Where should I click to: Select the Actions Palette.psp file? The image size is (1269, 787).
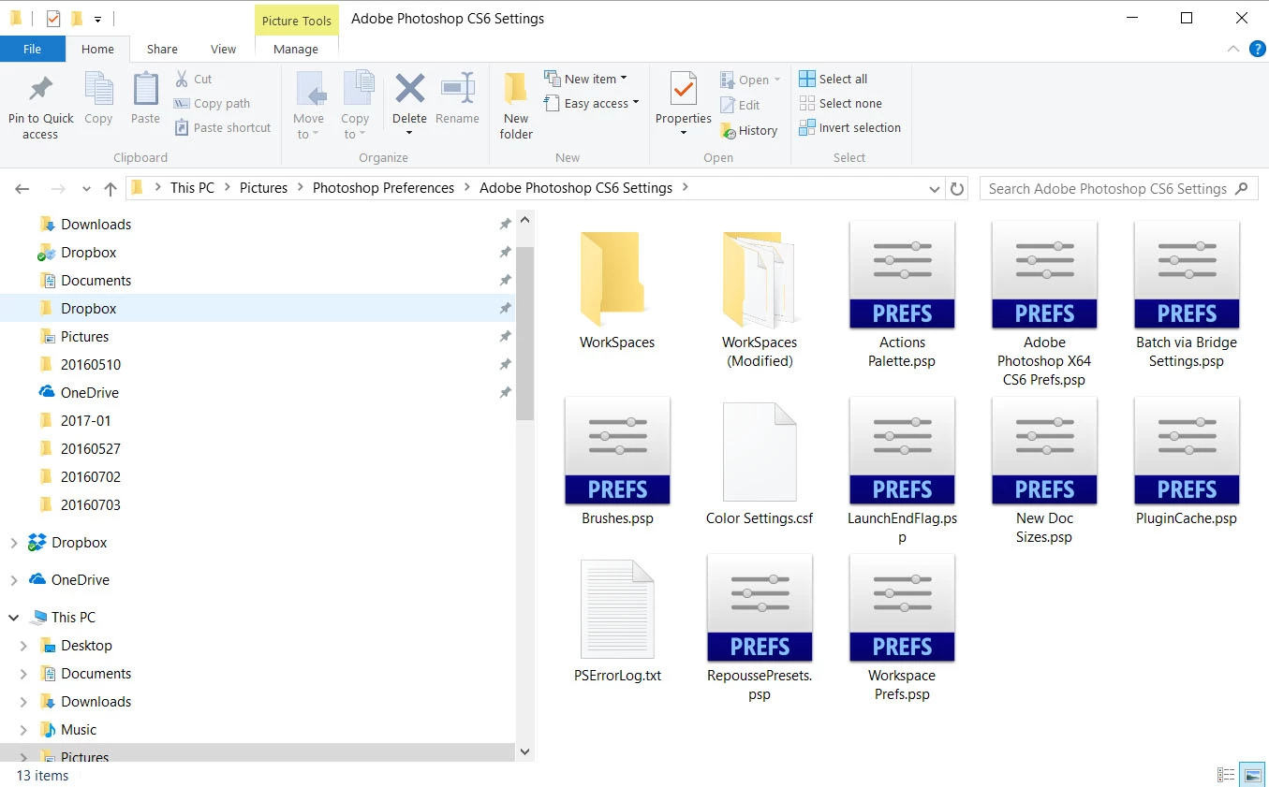pyautogui.click(x=902, y=297)
